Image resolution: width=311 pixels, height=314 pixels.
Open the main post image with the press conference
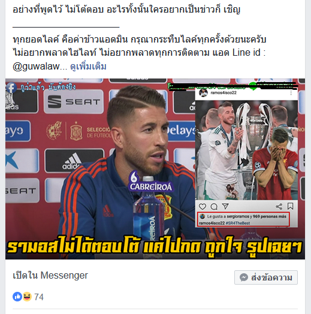[155, 169]
